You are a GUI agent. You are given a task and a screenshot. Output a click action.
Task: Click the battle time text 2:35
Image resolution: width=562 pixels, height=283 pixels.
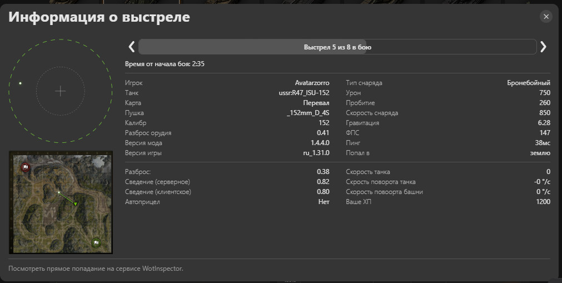pos(198,64)
